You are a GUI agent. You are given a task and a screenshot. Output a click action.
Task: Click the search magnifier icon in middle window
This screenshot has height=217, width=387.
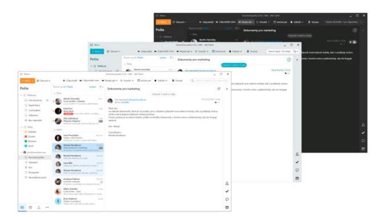pyautogui.click(x=295, y=51)
